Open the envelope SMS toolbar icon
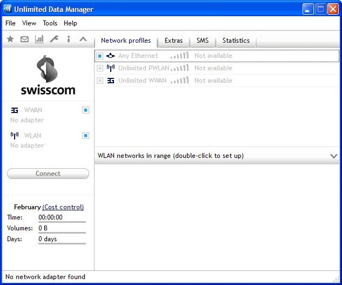The width and height of the screenshot is (342, 285). pos(24,39)
